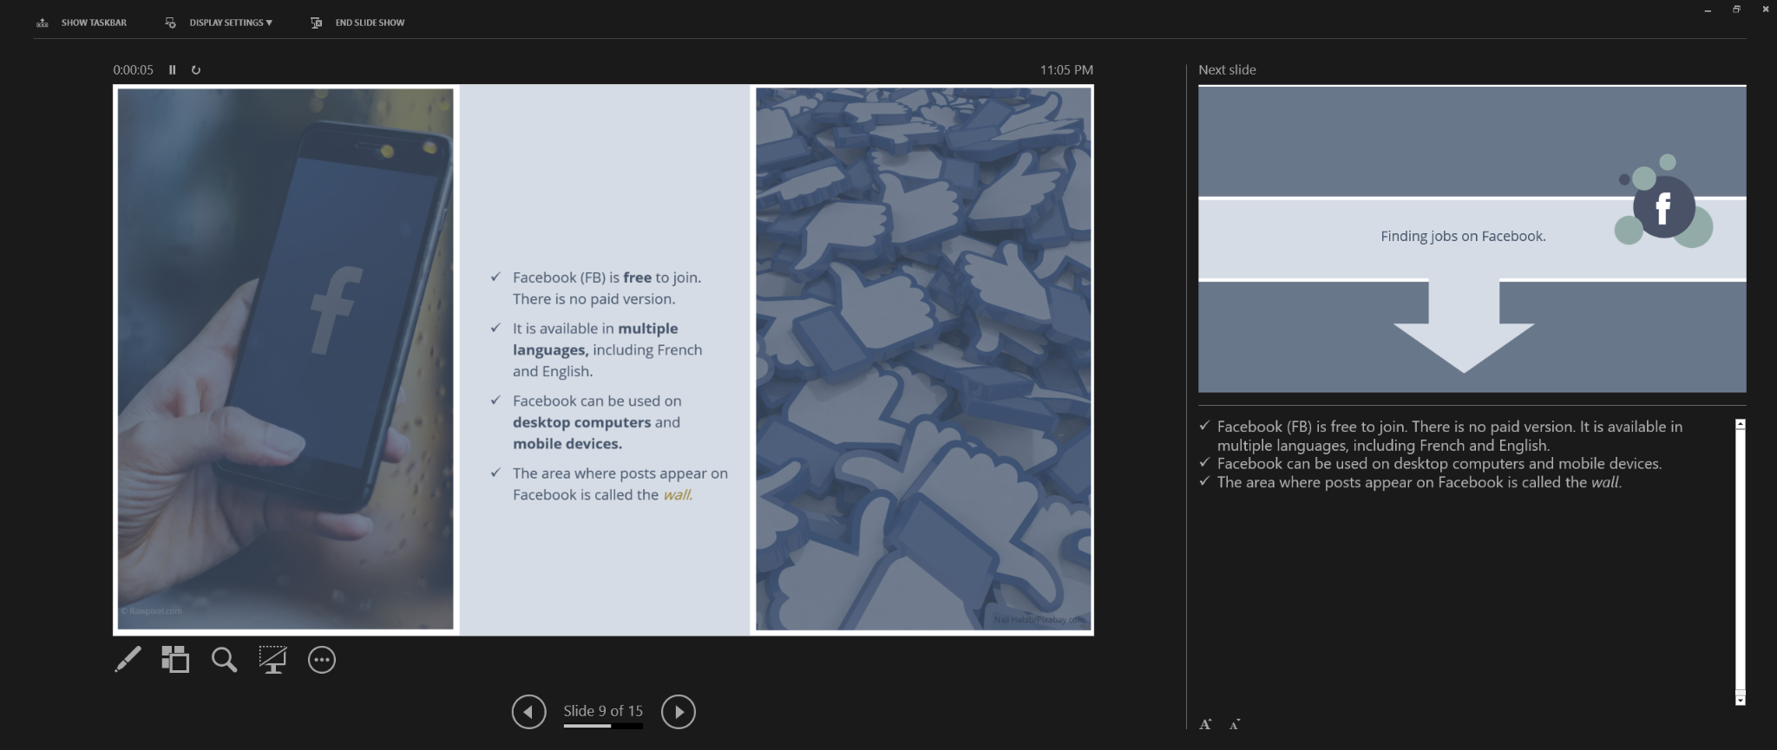Make the notes text smaller
Image resolution: width=1777 pixels, height=750 pixels.
pos(1235,724)
